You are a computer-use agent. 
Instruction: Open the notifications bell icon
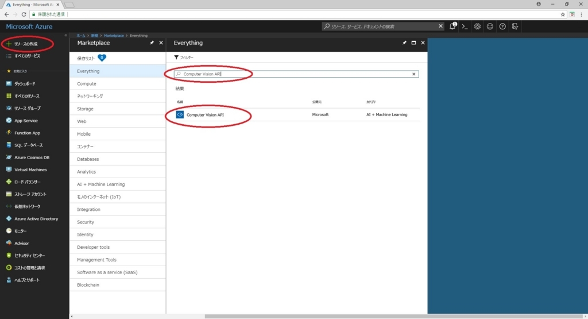click(x=452, y=26)
